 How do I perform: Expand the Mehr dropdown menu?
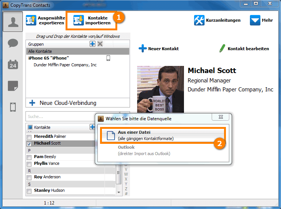[261, 20]
